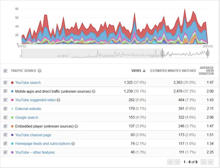Go to last page of results
The width and height of the screenshot is (220, 168).
pyautogui.click(x=211, y=162)
